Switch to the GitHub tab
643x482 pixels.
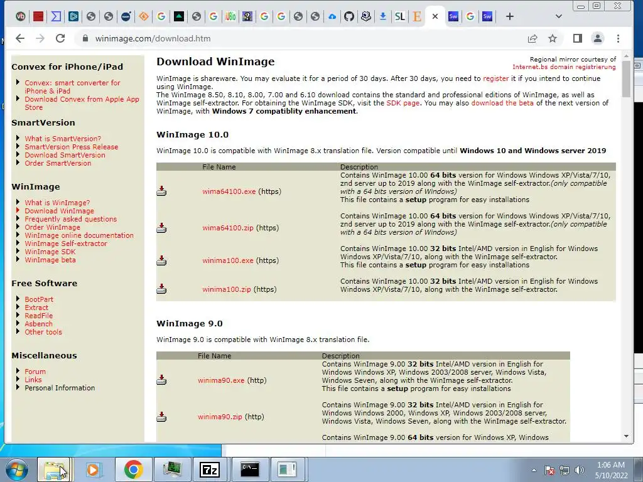click(x=349, y=16)
